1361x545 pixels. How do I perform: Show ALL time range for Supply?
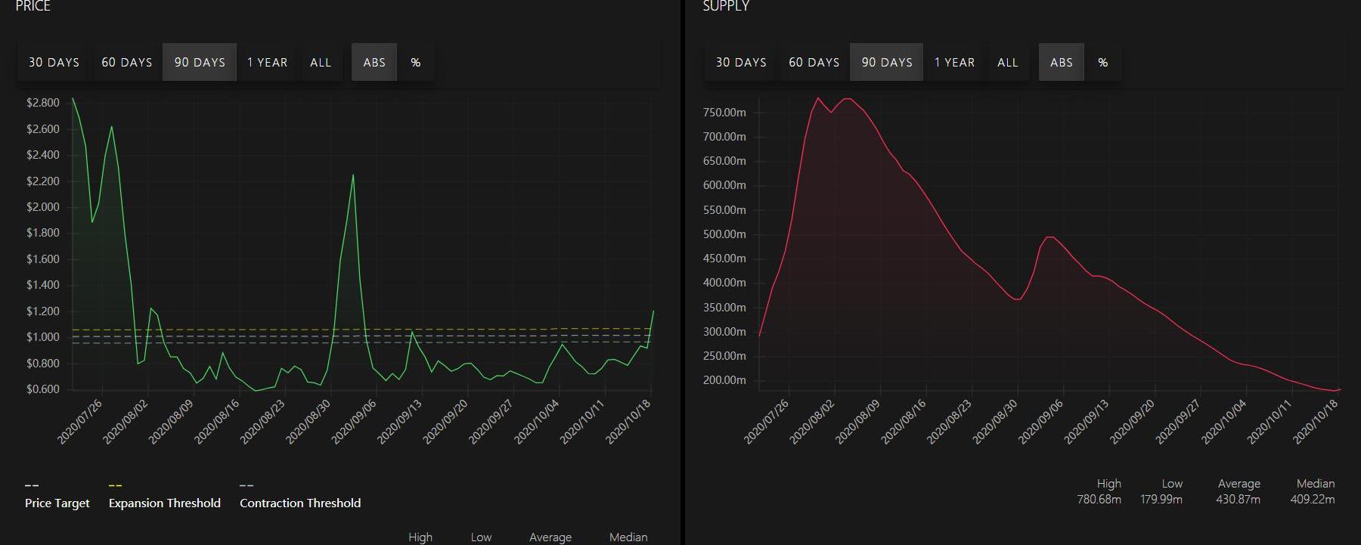[x=1008, y=63]
